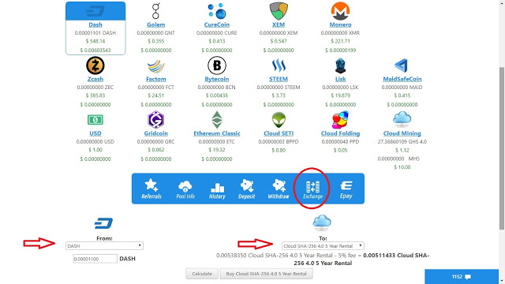Click the Lisk crystal icon
The image size is (505, 284).
point(340,65)
